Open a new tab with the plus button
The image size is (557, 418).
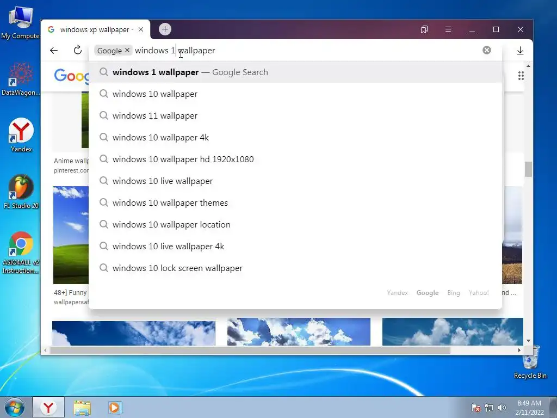[x=165, y=29]
